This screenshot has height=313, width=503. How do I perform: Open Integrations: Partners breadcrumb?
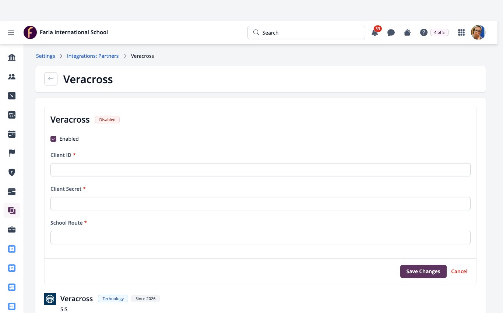coord(93,56)
